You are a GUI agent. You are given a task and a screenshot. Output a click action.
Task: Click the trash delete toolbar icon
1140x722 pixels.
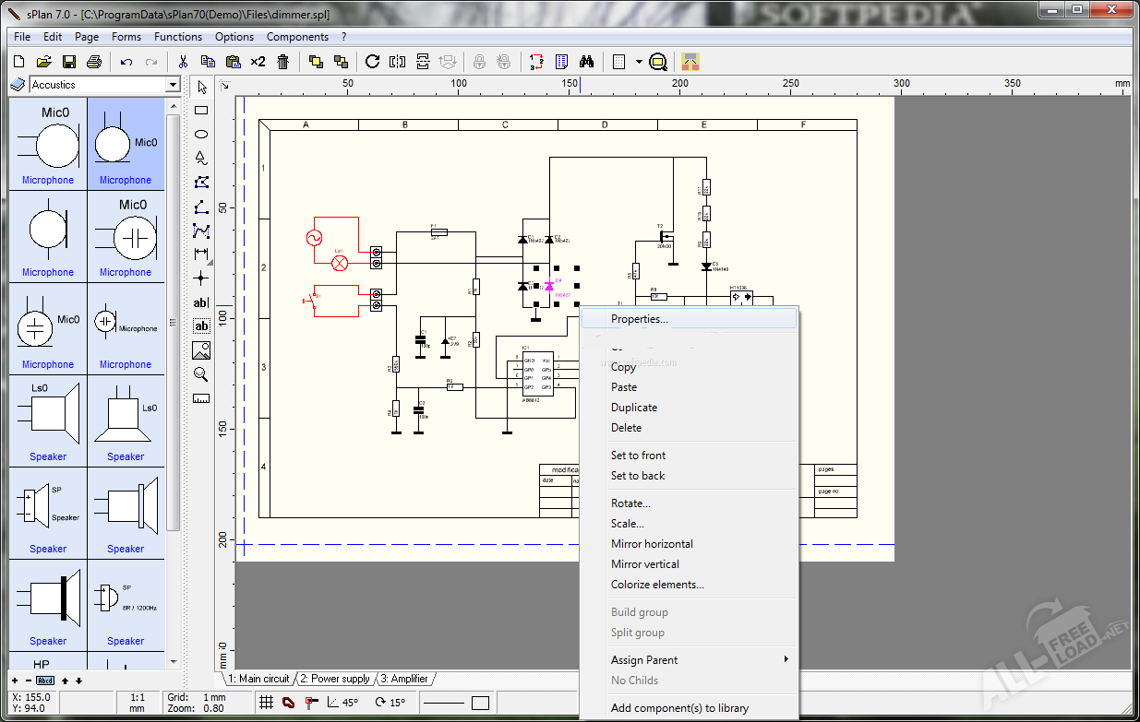283,62
